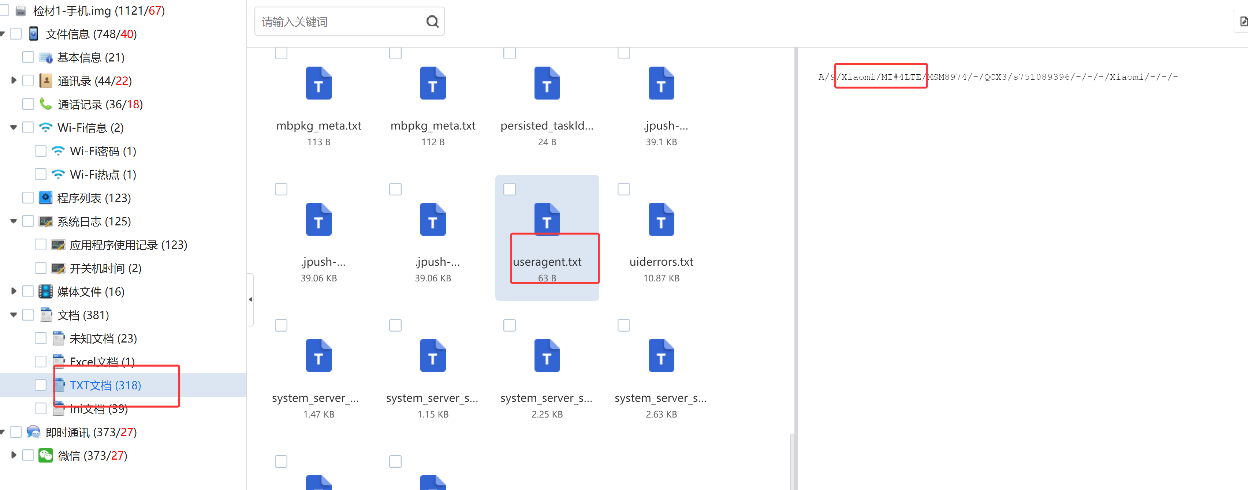This screenshot has height=490, width=1248.
Task: Tick the TXT文档 checkbox
Action: coord(41,385)
